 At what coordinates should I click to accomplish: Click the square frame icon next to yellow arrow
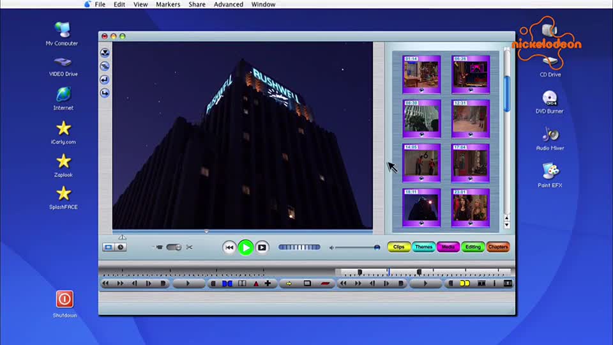[x=307, y=283]
